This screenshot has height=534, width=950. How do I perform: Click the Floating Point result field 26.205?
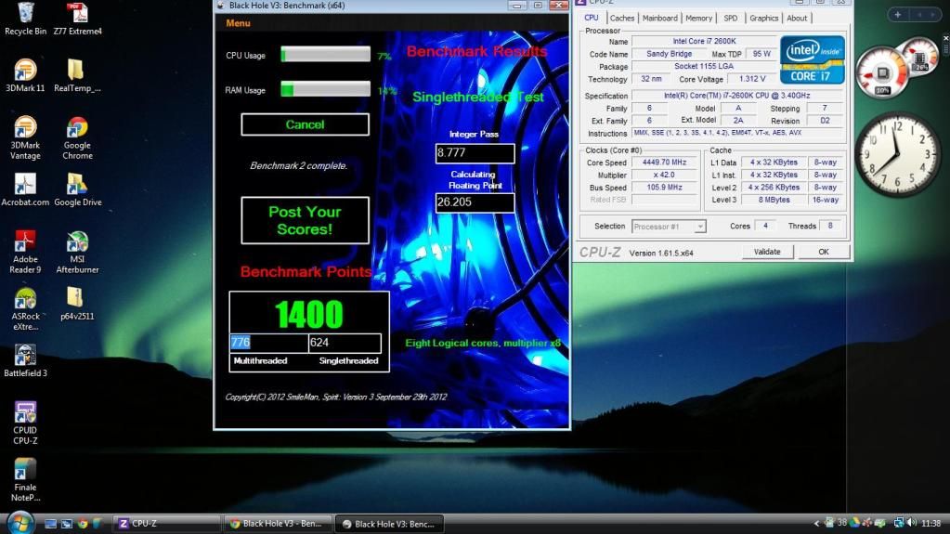pos(475,202)
